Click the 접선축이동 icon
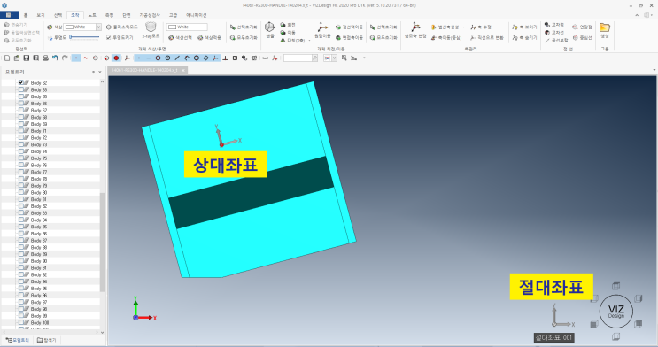 [338, 27]
